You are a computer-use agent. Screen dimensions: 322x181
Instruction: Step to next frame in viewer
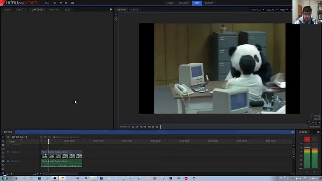pos(153,127)
